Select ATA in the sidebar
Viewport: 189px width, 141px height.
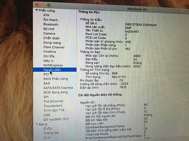[46, 15]
